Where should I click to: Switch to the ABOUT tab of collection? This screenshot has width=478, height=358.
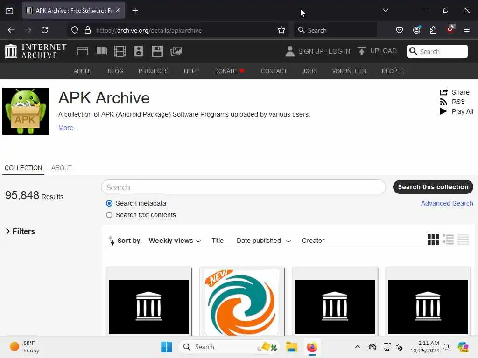[62, 168]
